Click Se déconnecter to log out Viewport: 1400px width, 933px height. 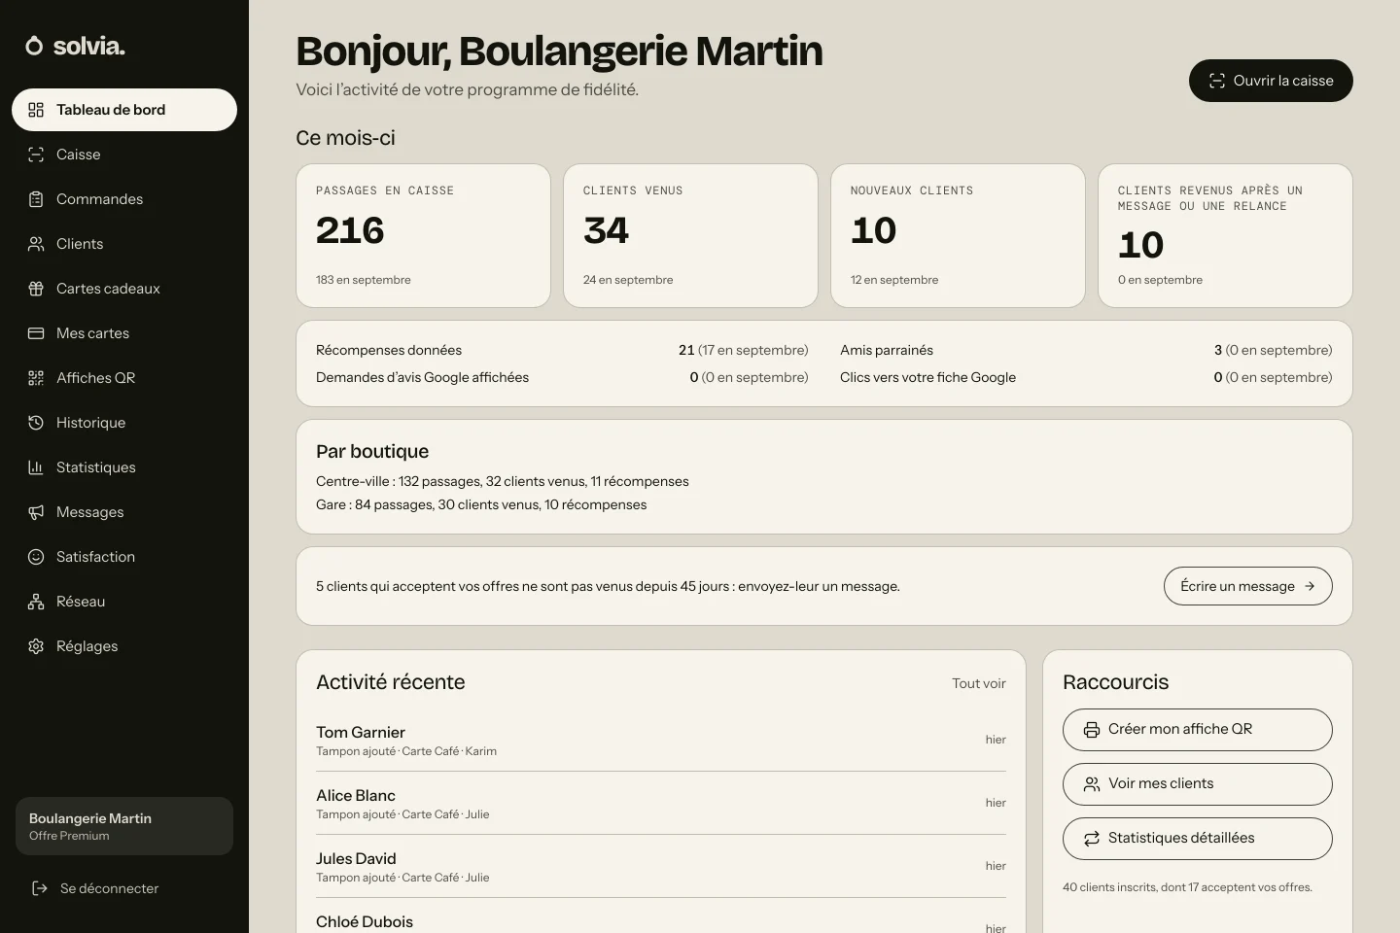pyautogui.click(x=124, y=888)
